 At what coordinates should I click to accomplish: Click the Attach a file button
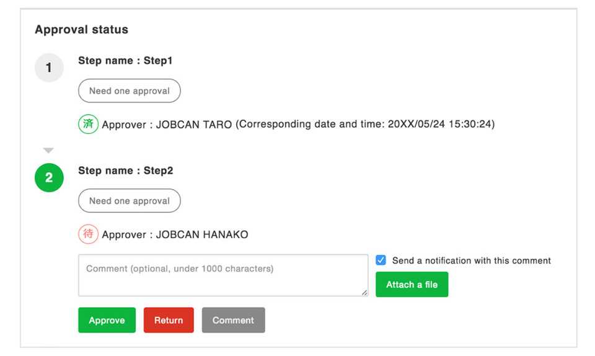click(x=412, y=285)
